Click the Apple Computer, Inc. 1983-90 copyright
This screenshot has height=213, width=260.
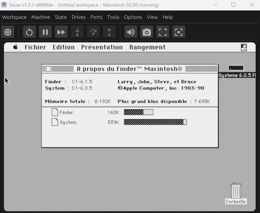tap(161, 88)
